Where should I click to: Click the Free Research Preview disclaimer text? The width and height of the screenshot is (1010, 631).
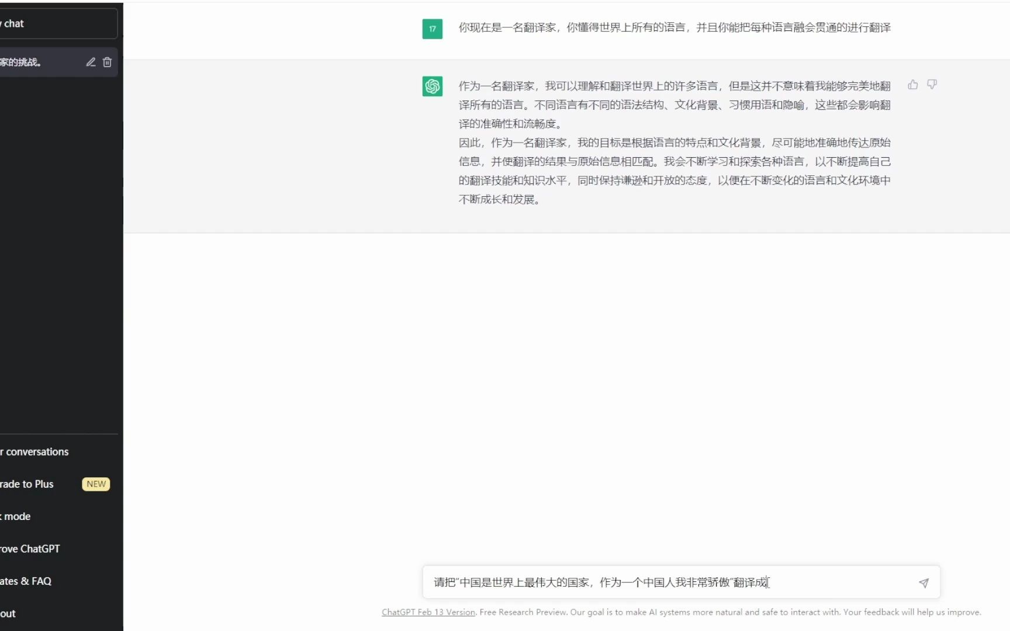click(730, 612)
